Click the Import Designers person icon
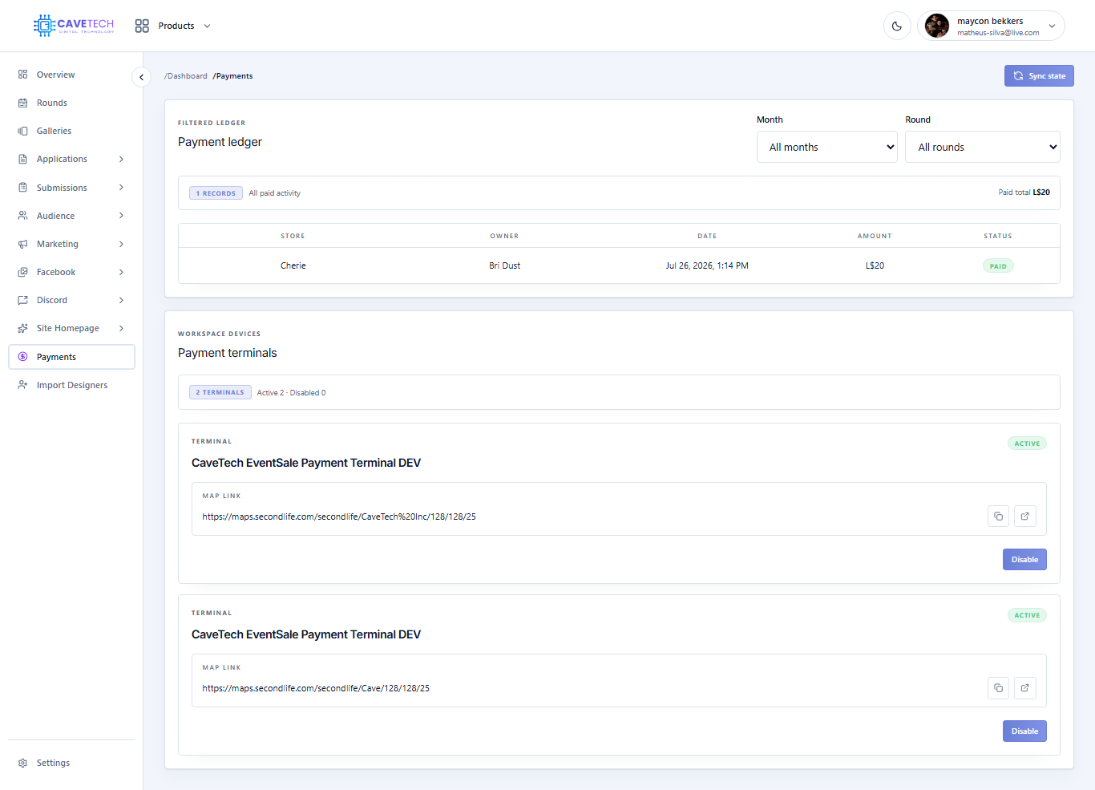This screenshot has height=790, width=1095. click(x=22, y=385)
